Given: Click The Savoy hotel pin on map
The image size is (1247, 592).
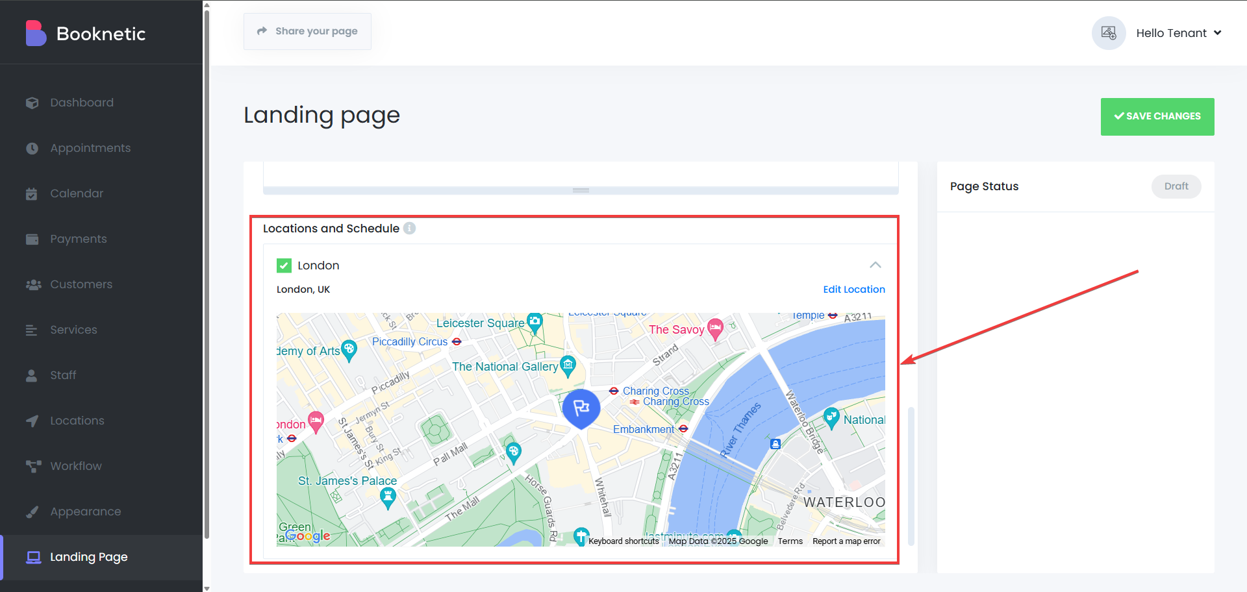Looking at the screenshot, I should pos(715,330).
